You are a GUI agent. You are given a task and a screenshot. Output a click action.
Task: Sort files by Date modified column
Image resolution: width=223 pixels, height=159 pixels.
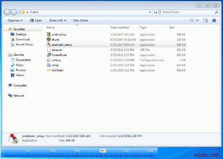[120, 27]
